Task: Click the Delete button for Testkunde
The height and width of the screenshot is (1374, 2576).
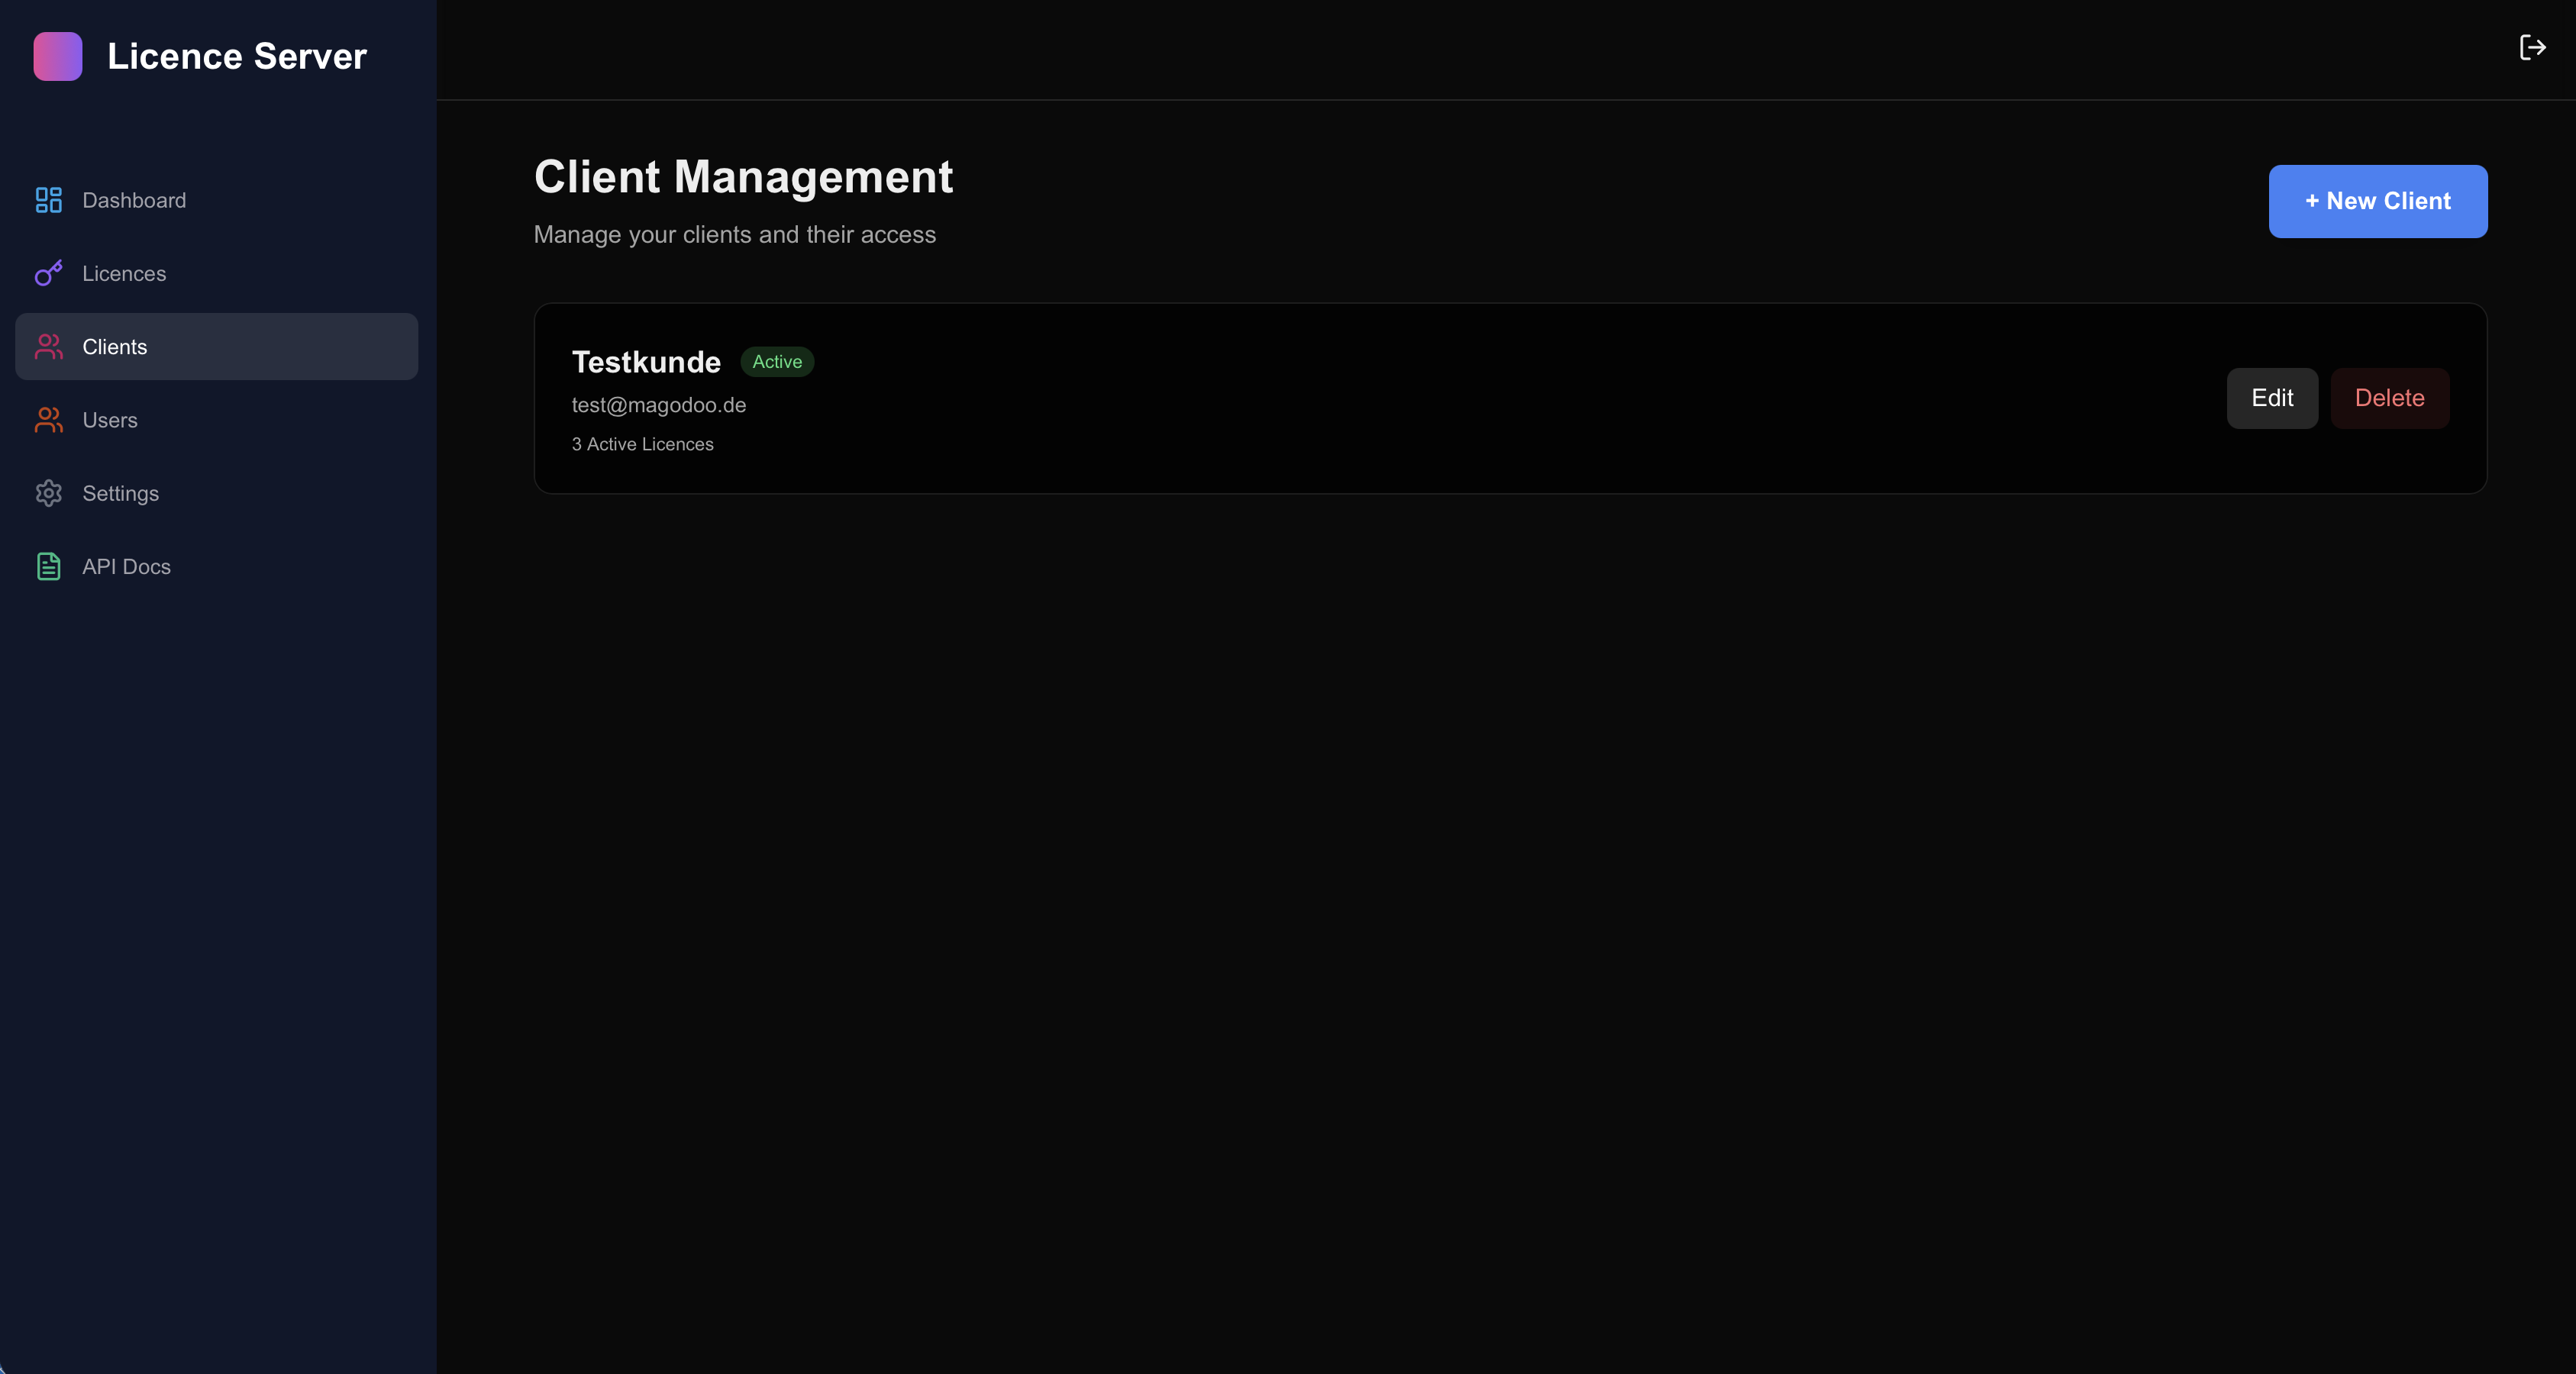Action: (x=2389, y=397)
